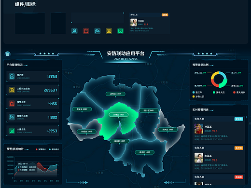This screenshot has height=188, width=251.
Task: Click the backward triple-arrow below the map
Action: point(168,182)
